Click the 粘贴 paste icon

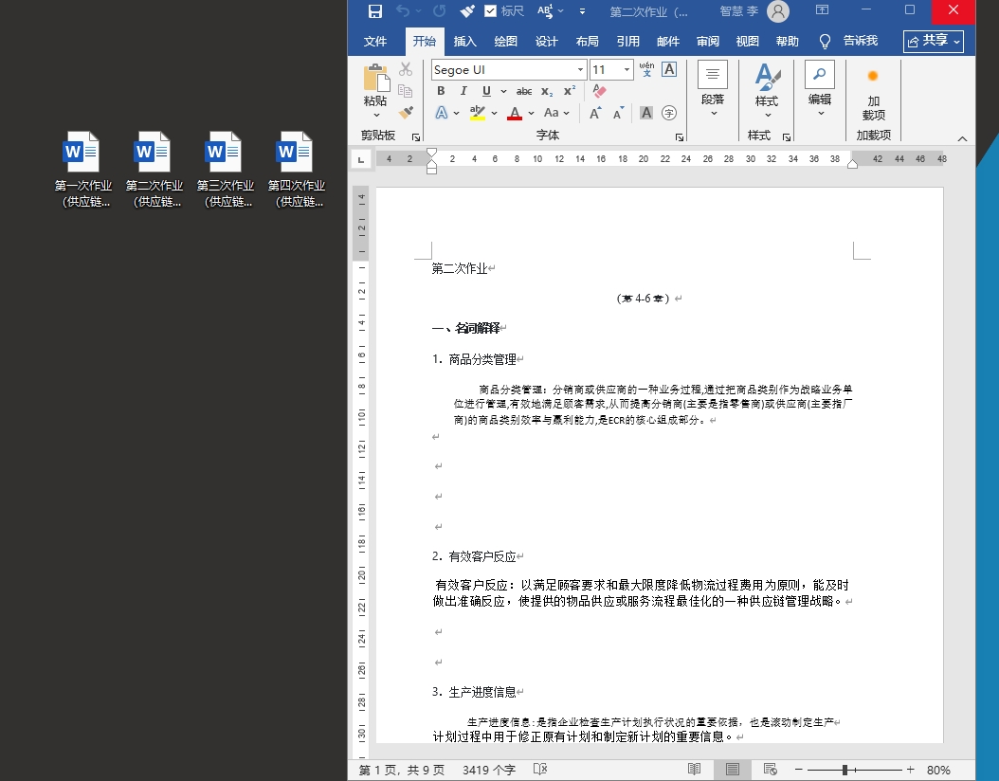[x=376, y=78]
